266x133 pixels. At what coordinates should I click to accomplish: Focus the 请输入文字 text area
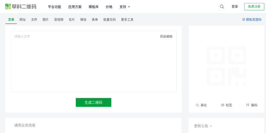(93, 62)
